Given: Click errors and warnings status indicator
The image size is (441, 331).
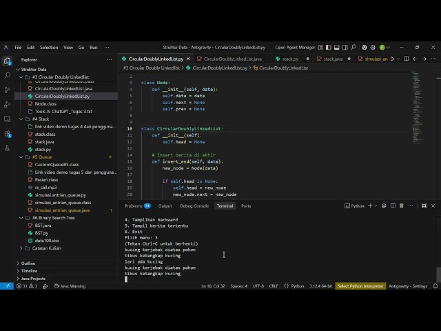Looking at the screenshot, I should (x=27, y=286).
